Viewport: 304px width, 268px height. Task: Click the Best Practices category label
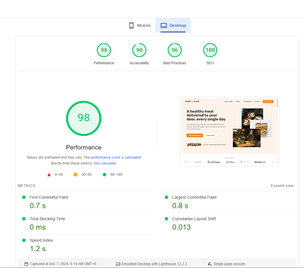pos(175,63)
